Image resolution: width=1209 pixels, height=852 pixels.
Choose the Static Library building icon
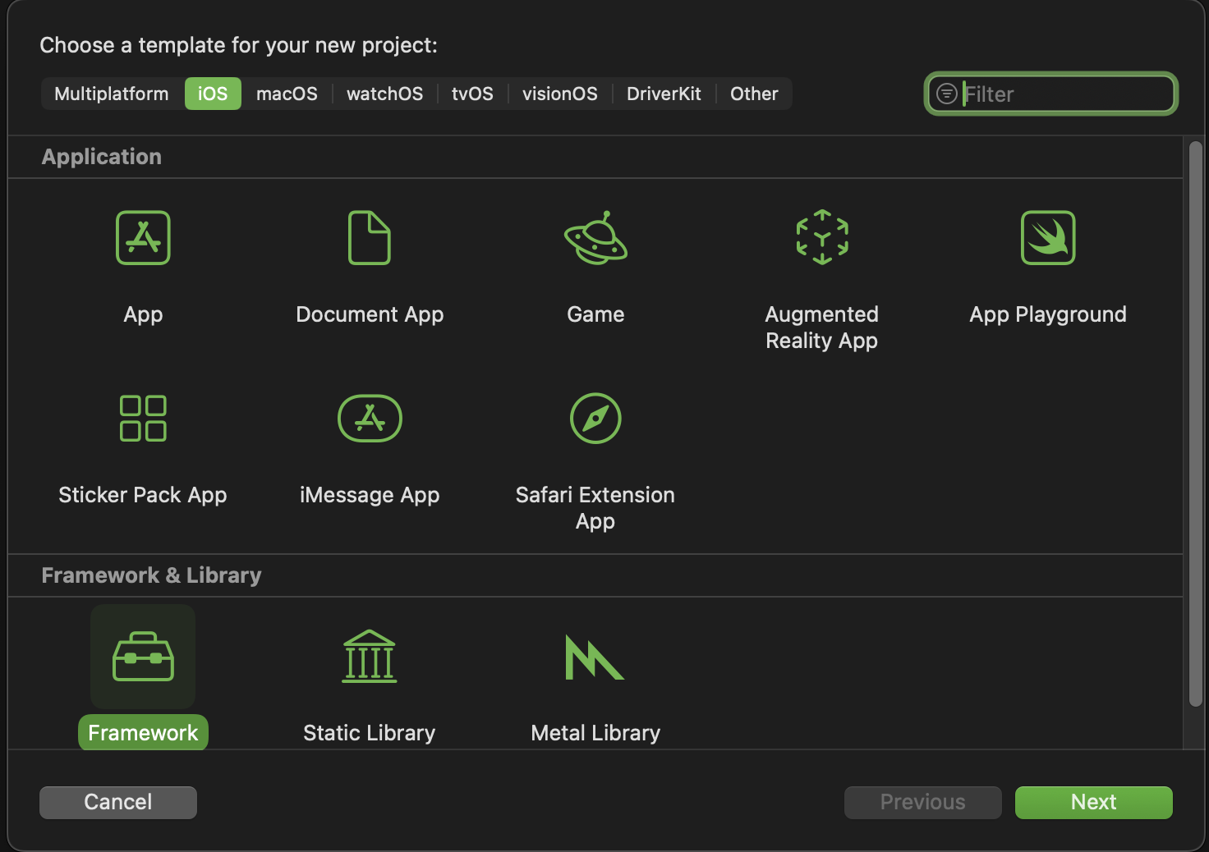click(370, 657)
